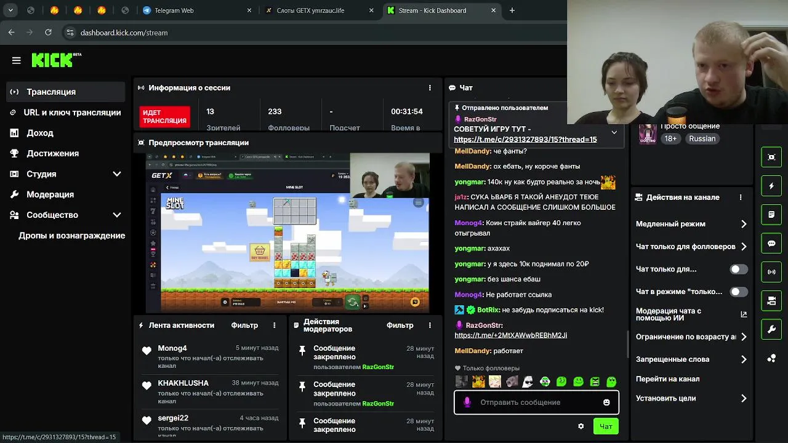Send message with green Чат button
This screenshot has width=788, height=443.
point(606,426)
